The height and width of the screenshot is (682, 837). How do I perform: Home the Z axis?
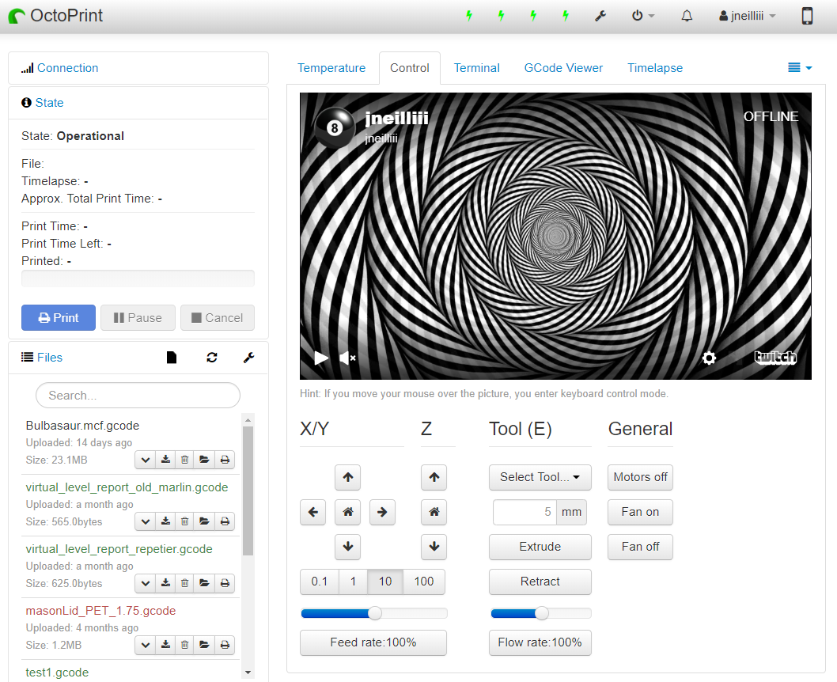click(x=434, y=513)
